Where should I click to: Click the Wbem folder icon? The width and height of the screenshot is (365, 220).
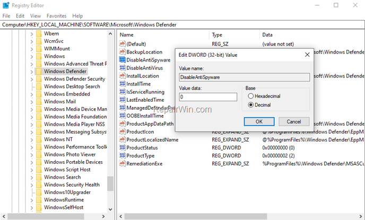point(39,33)
